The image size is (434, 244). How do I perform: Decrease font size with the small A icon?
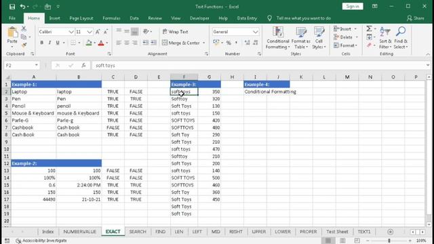click(106, 32)
